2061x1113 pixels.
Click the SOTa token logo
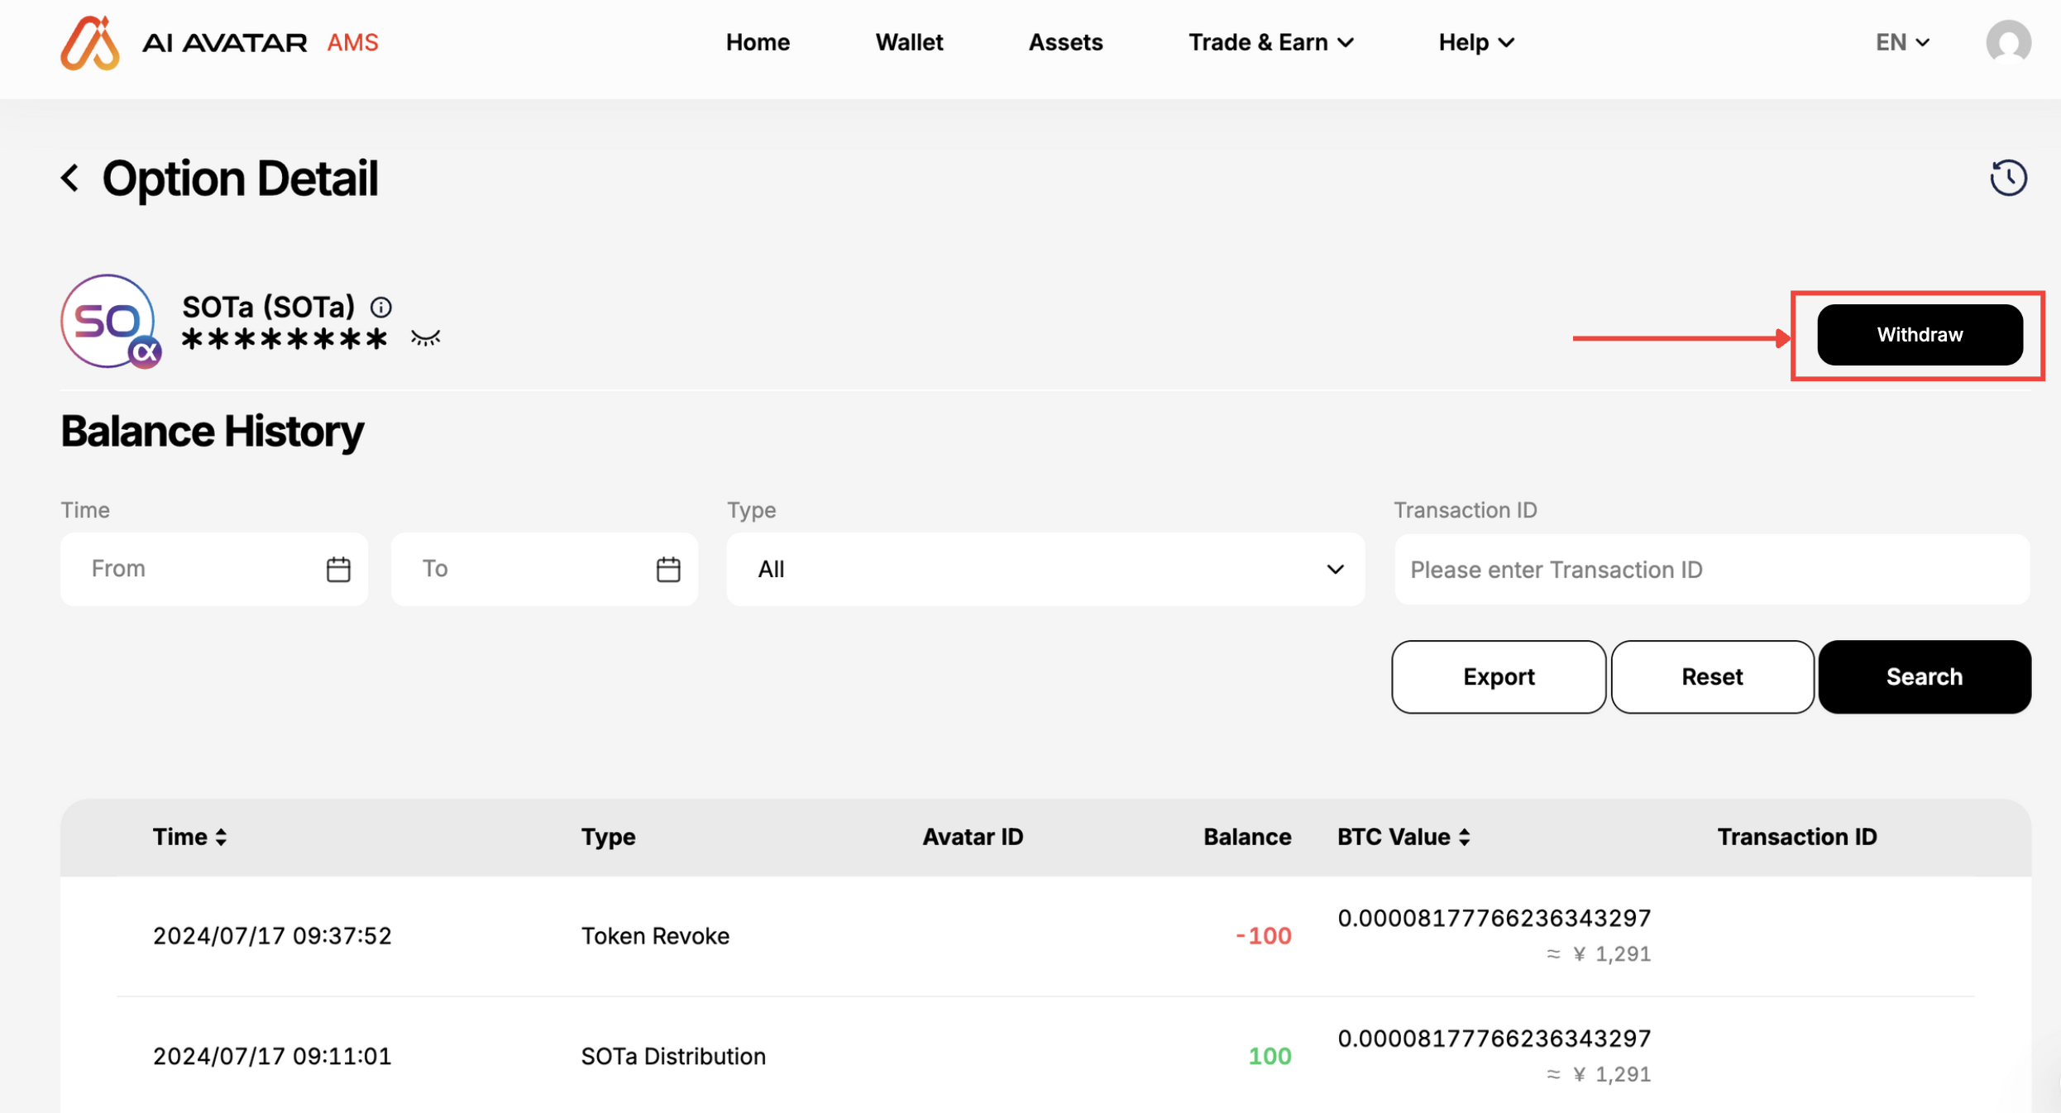tap(109, 322)
